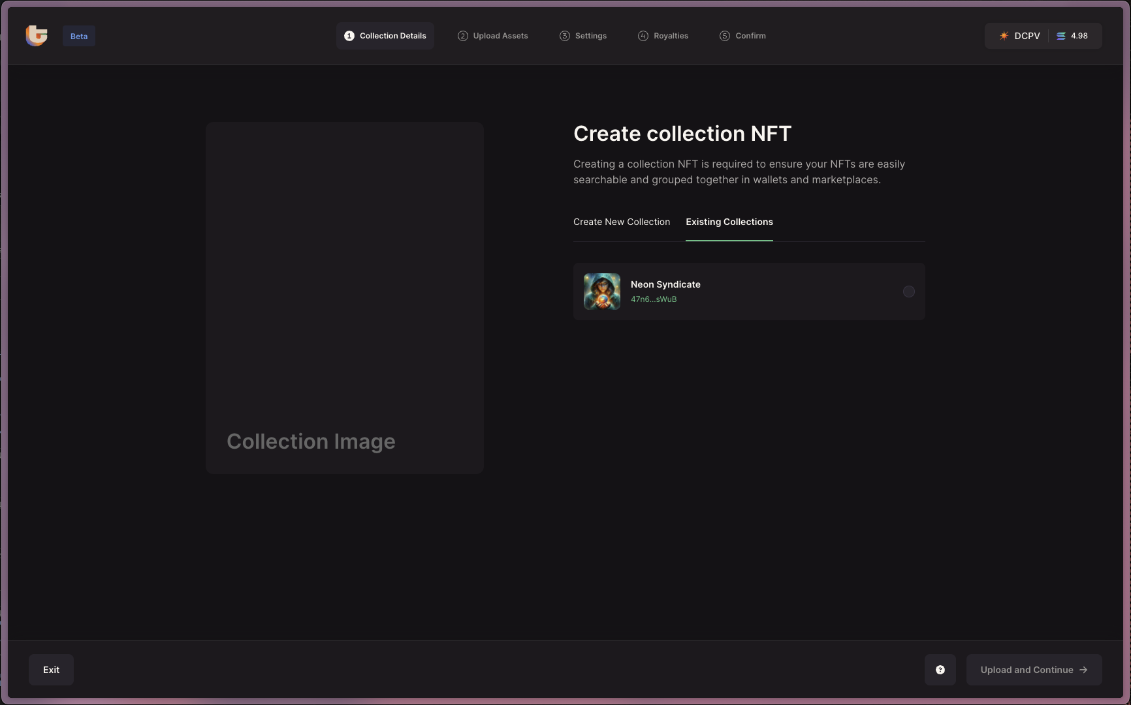Click the app logo in the header
Screen dimensions: 1131x705
37,35
